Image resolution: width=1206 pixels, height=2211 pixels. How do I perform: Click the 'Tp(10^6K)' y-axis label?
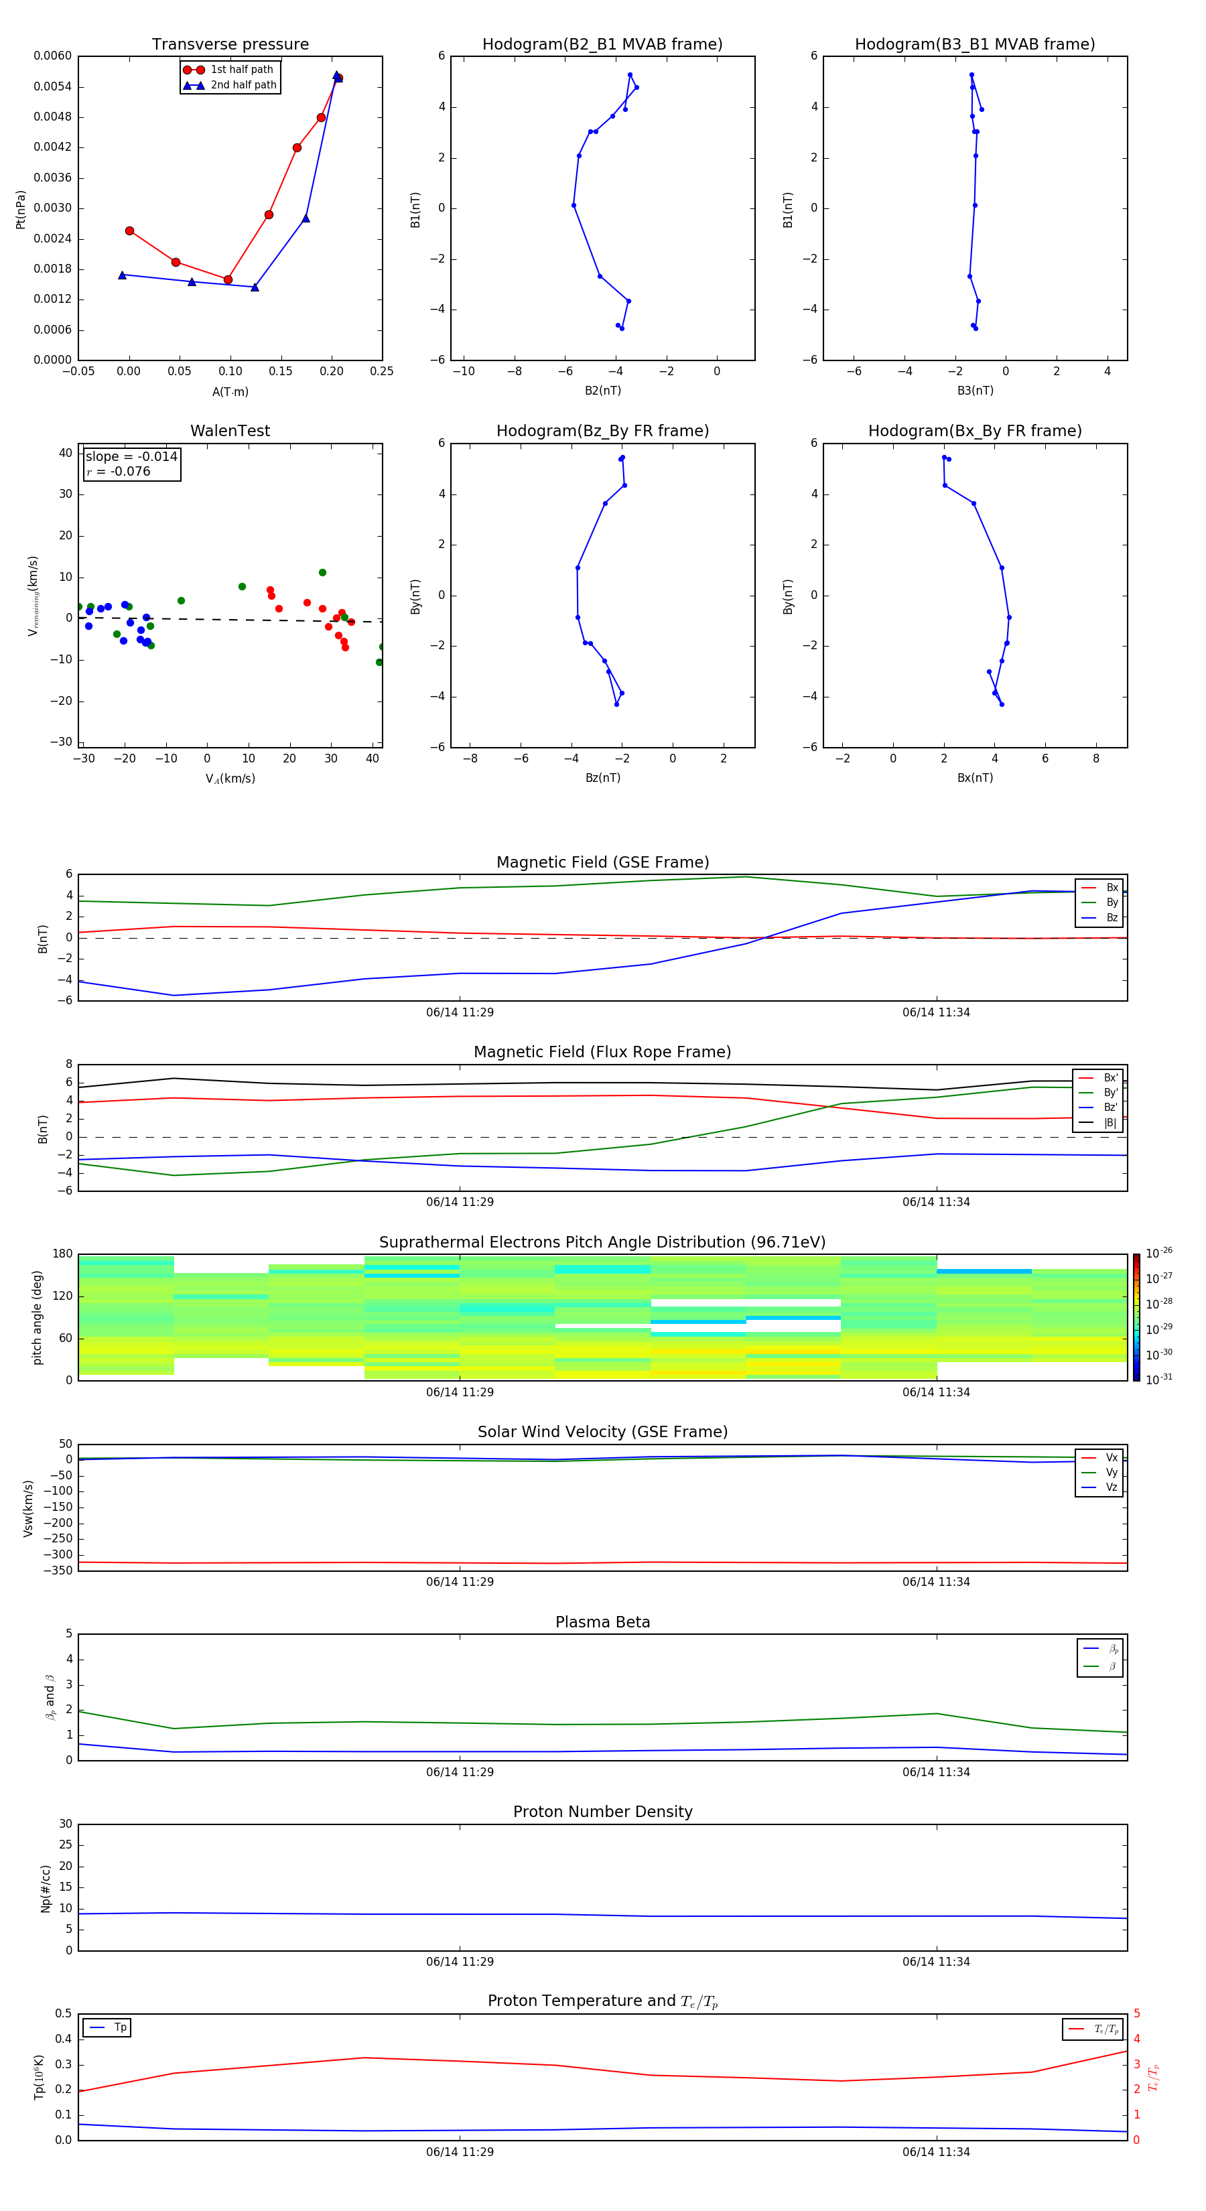(x=39, y=2077)
